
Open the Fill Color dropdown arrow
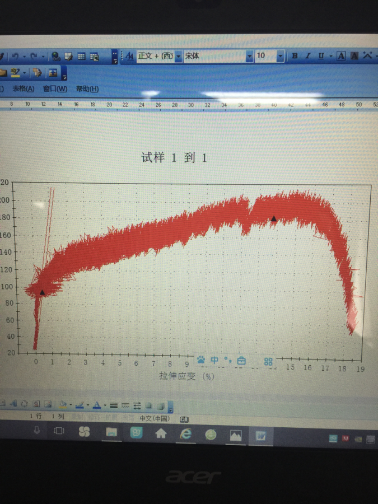point(71,405)
